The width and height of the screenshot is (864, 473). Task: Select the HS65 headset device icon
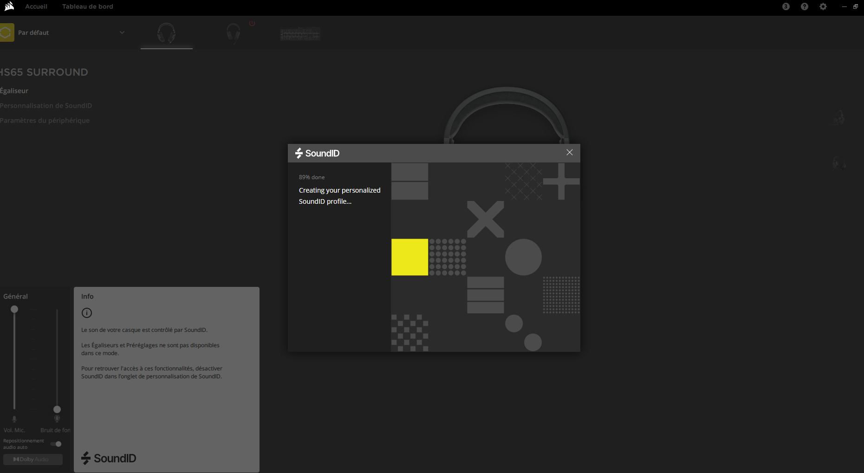coord(166,33)
